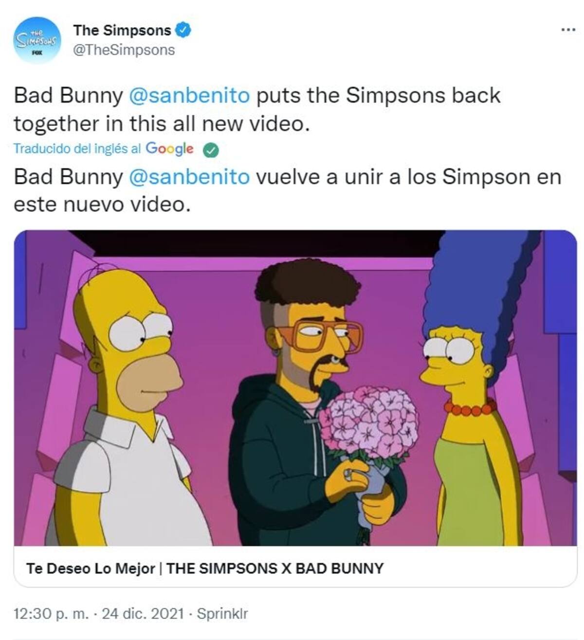The width and height of the screenshot is (584, 640).
Task: Click the translated Spanish tweet text
Action: 287,190
